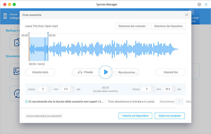Screen dimensions: 211x134
Task: Toggle Tono dissolvenza in entrata e uscita
Action: [105, 102]
